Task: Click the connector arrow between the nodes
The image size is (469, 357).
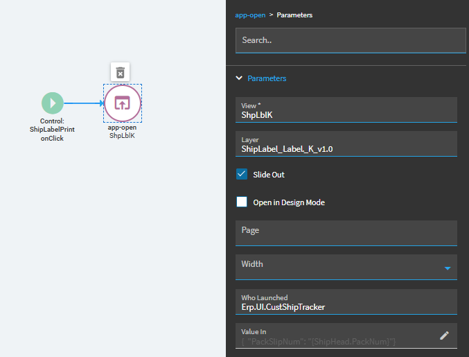Action: pos(84,104)
